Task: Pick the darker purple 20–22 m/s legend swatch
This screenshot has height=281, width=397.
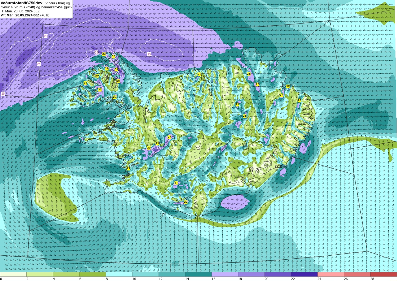Action: (278, 274)
